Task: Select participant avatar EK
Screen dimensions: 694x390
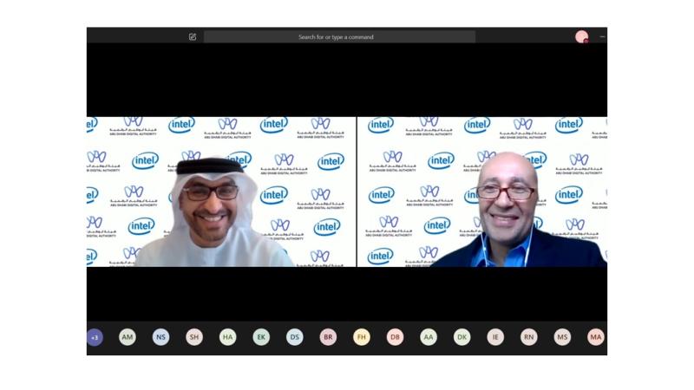Action: point(261,337)
